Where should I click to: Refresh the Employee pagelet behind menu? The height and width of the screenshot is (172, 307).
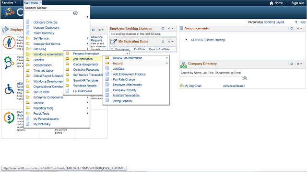tap(93, 30)
